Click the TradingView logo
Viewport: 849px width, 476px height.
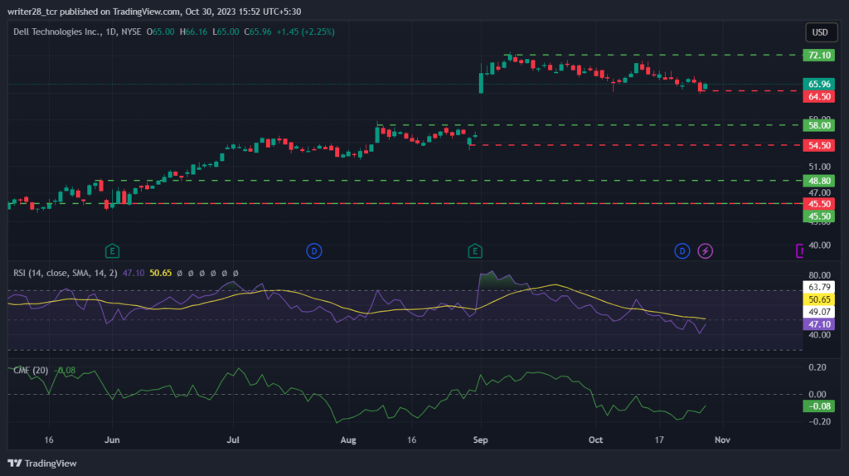click(x=42, y=463)
